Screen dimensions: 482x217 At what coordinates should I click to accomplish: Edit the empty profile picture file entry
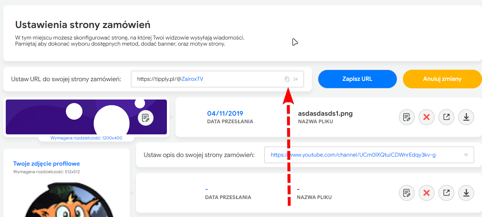tap(407, 193)
